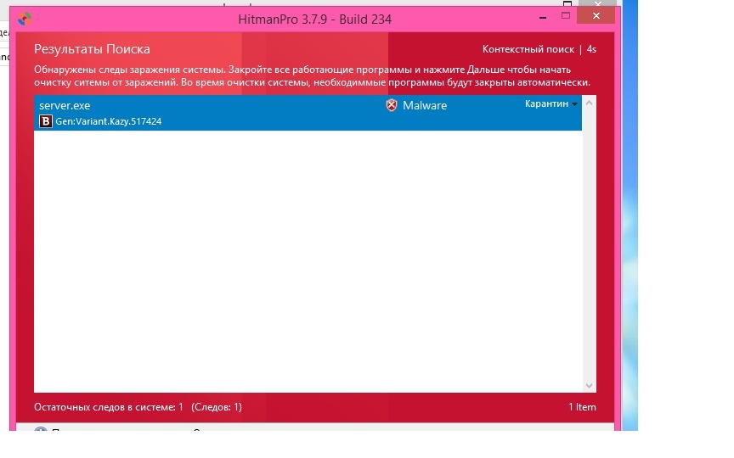Click the Результаты Поиска heading
This screenshot has height=458, width=734.
click(93, 49)
